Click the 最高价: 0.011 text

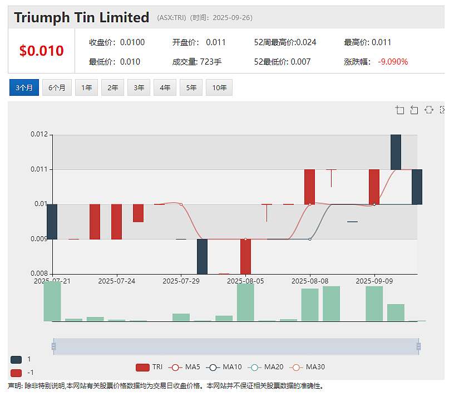coord(367,42)
